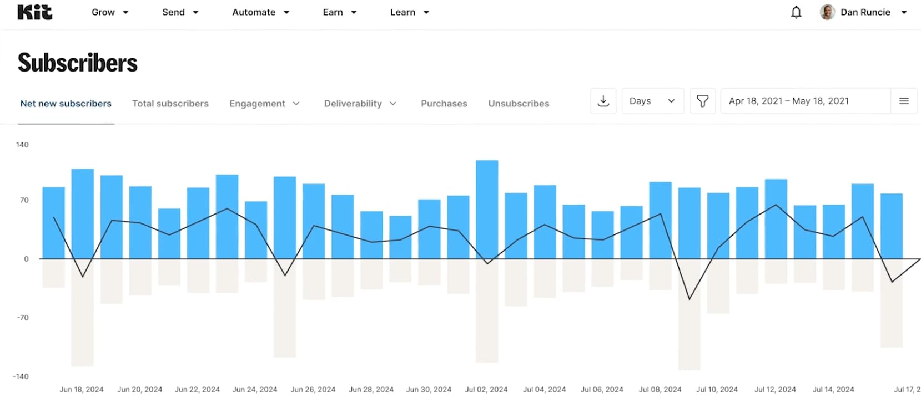Click the x-axis label Jul 14, 2024

click(x=833, y=390)
